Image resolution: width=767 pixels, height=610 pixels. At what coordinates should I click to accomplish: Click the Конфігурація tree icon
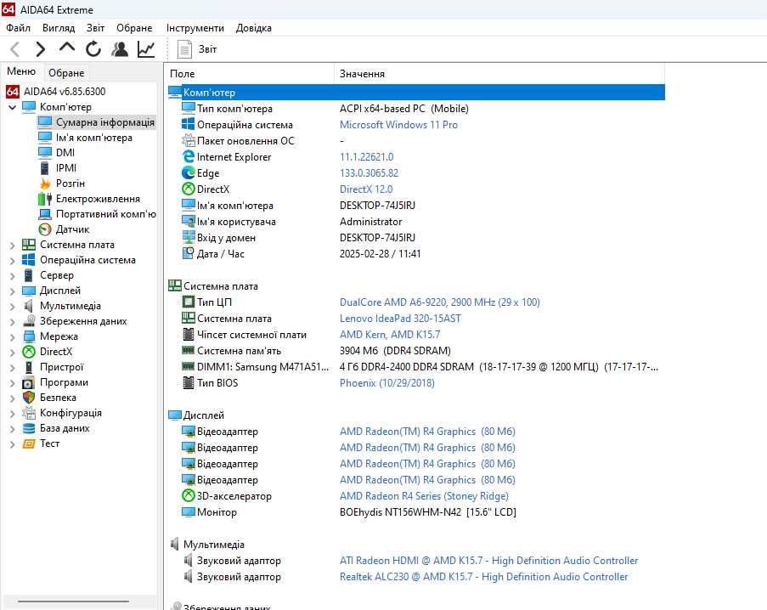[29, 413]
